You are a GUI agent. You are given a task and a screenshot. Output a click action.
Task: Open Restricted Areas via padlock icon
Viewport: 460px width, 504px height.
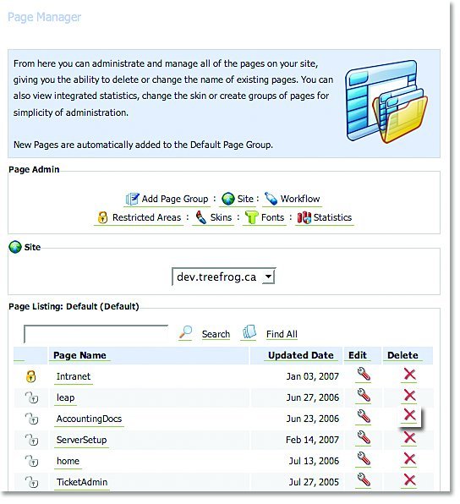102,217
